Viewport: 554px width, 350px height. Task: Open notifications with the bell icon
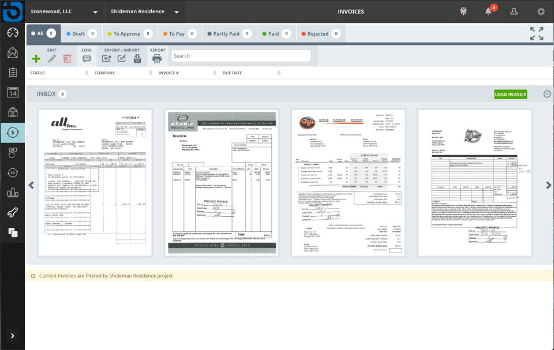coord(488,12)
